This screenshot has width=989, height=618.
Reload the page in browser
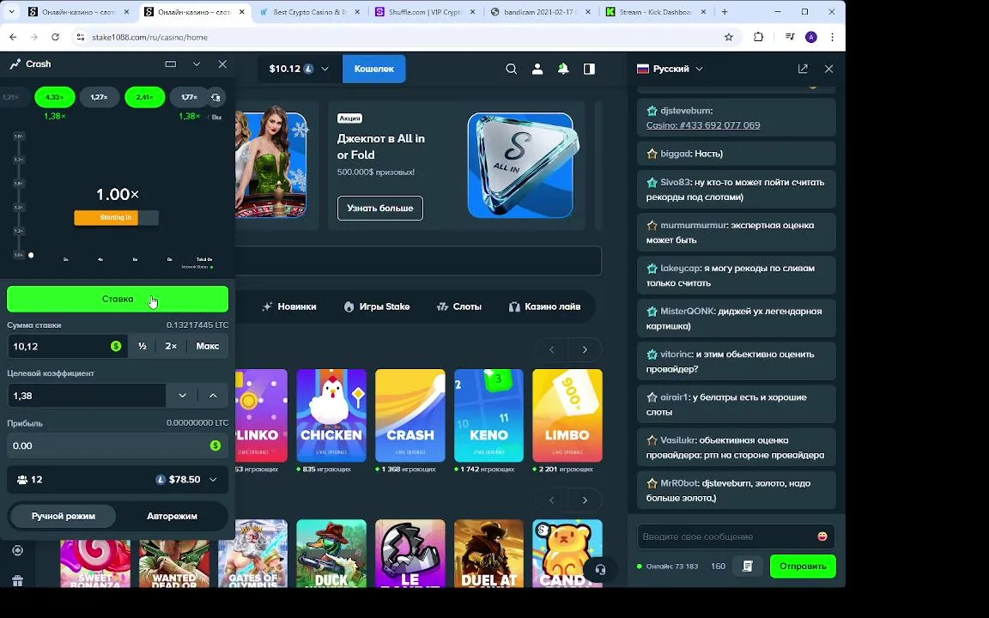click(56, 37)
